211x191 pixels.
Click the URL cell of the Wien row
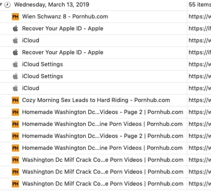[x=200, y=17]
